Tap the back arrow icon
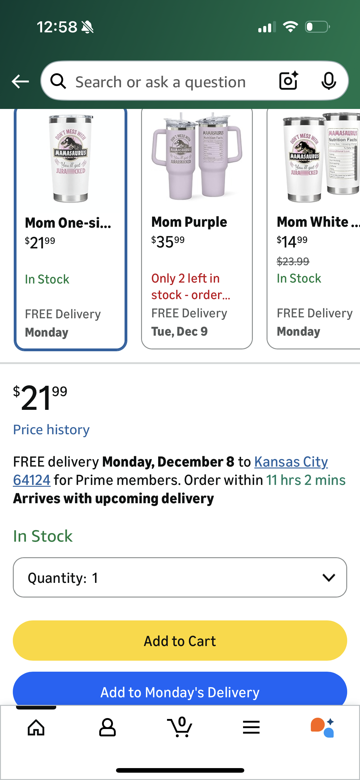 coord(20,81)
